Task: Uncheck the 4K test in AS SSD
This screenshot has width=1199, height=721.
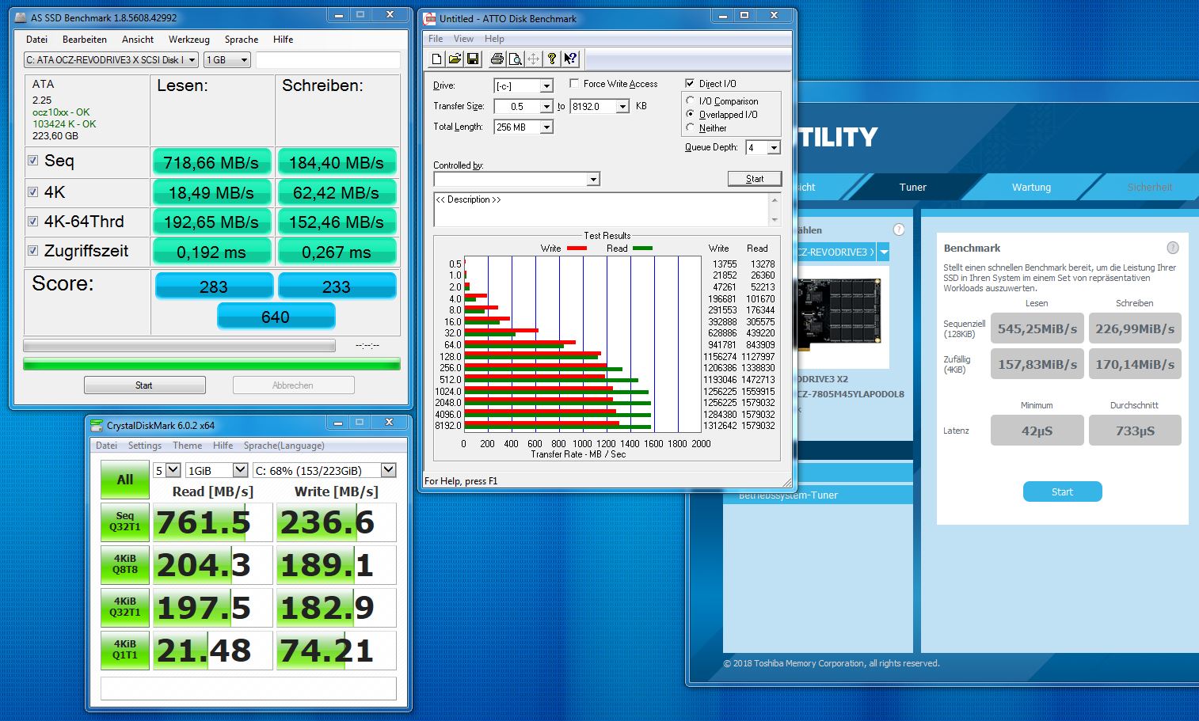Action: point(33,192)
